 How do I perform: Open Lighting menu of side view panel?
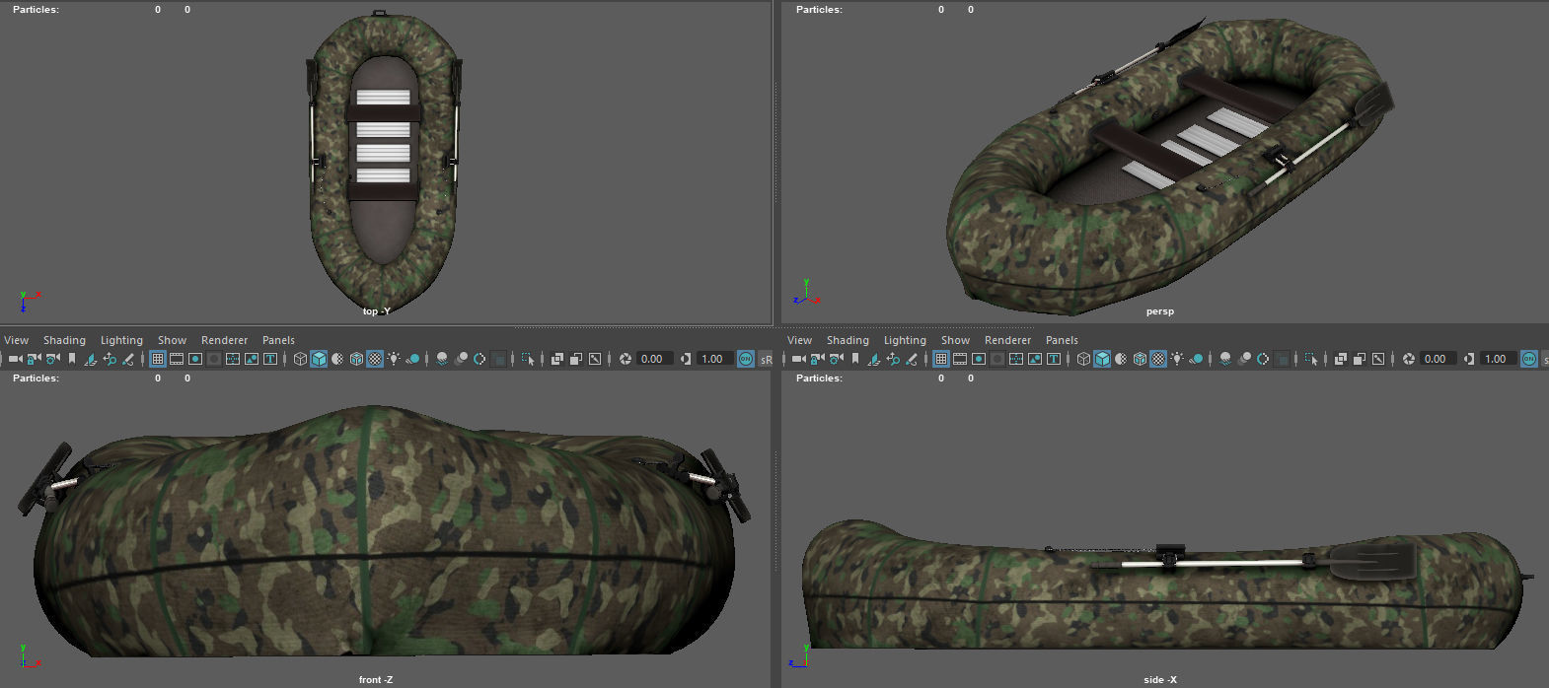click(x=905, y=340)
